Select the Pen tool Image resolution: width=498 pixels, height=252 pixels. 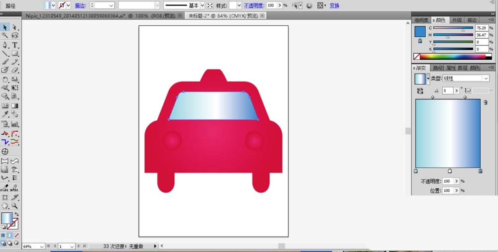click(5, 45)
